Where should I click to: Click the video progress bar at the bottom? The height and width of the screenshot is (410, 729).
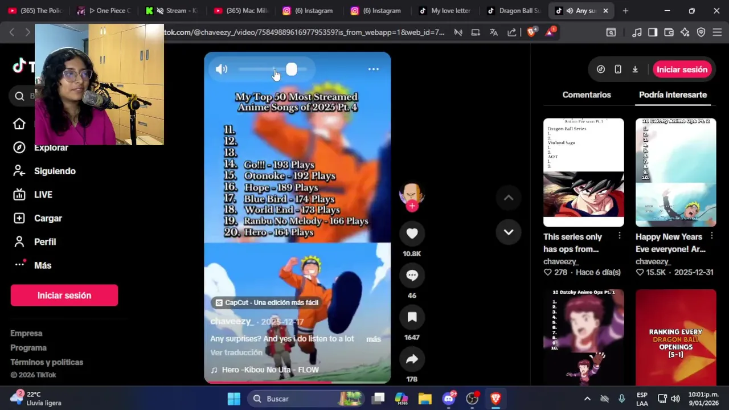[x=297, y=382]
